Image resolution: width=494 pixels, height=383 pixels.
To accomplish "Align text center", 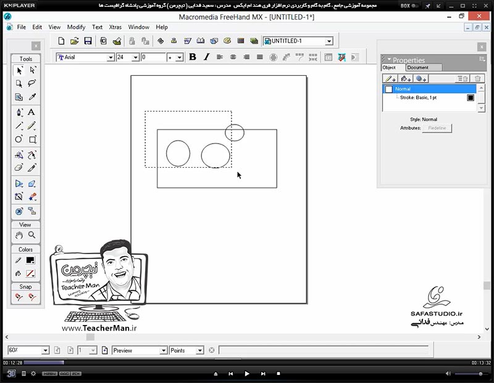I will [233, 57].
